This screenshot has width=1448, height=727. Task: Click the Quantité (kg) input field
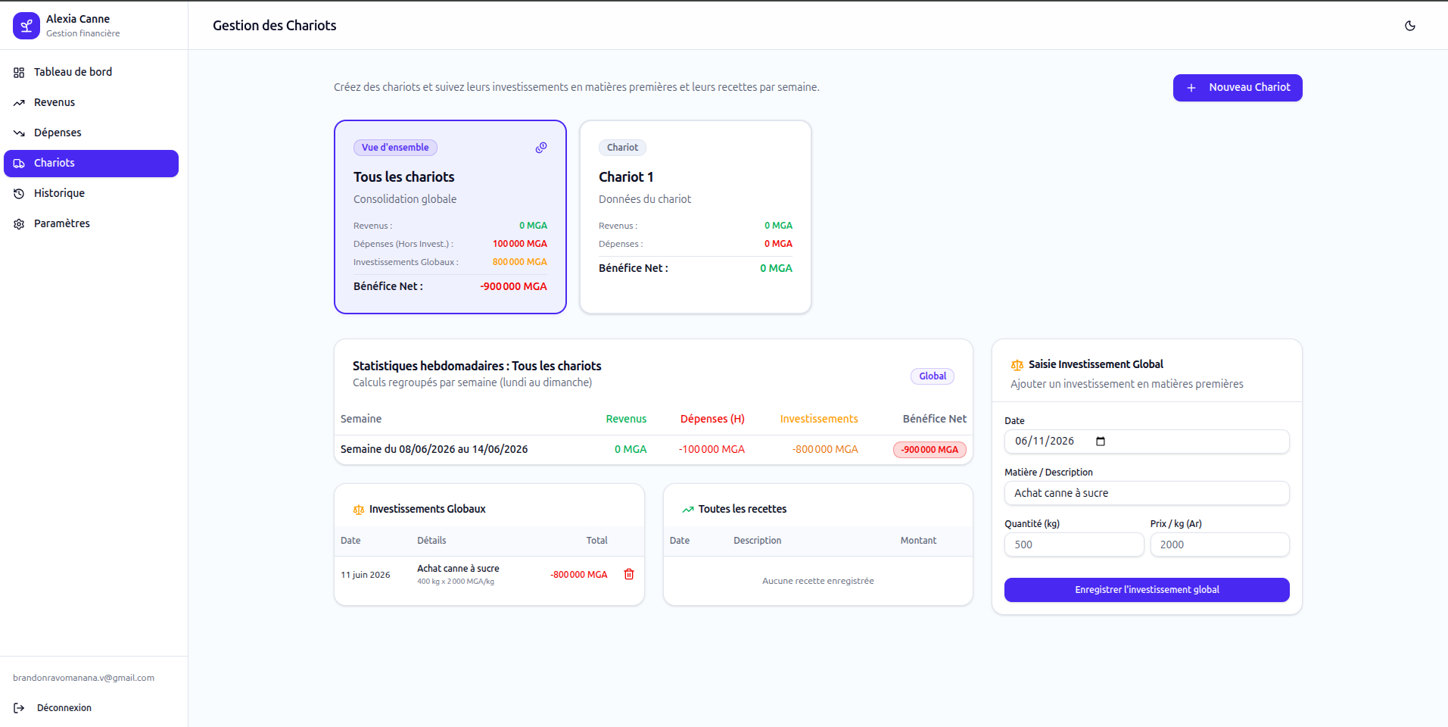click(1074, 544)
